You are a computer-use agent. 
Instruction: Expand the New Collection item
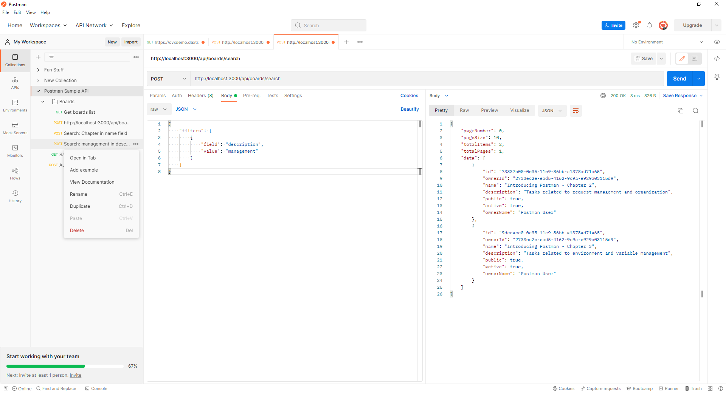point(38,80)
